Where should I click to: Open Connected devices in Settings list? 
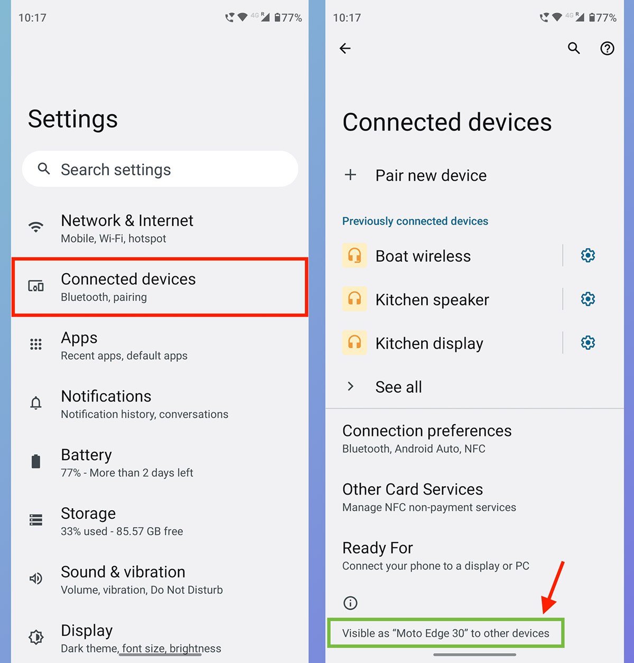pos(160,287)
